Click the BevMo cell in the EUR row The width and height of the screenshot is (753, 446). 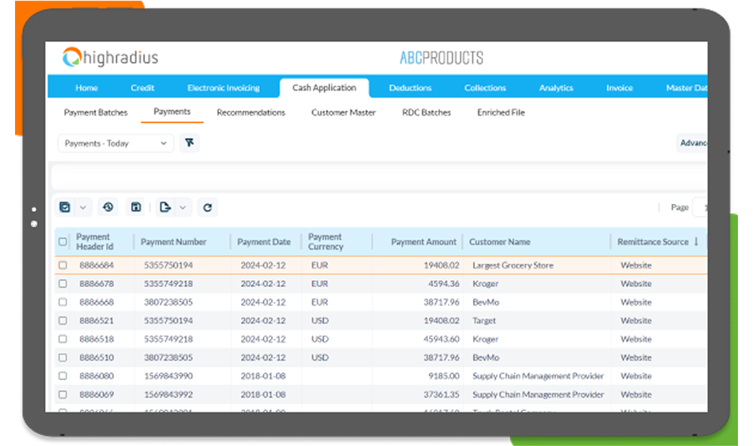pos(486,302)
